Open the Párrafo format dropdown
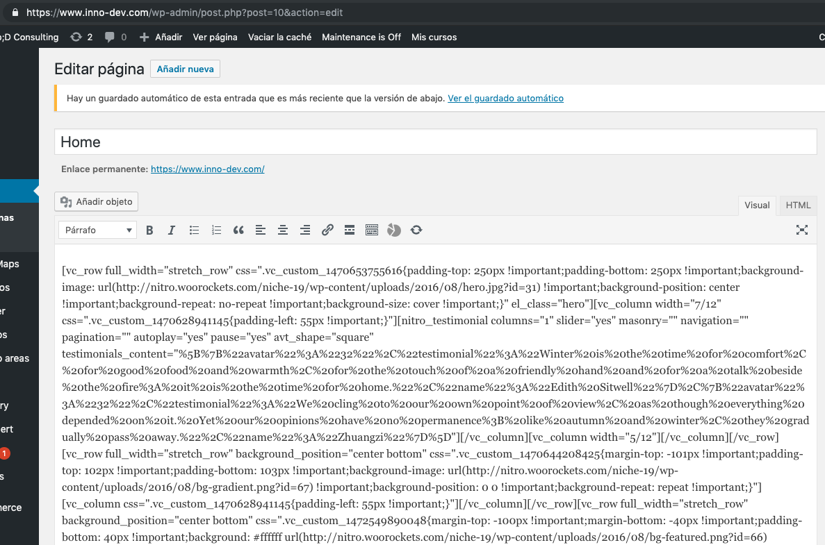This screenshot has width=825, height=545. pyautogui.click(x=97, y=230)
